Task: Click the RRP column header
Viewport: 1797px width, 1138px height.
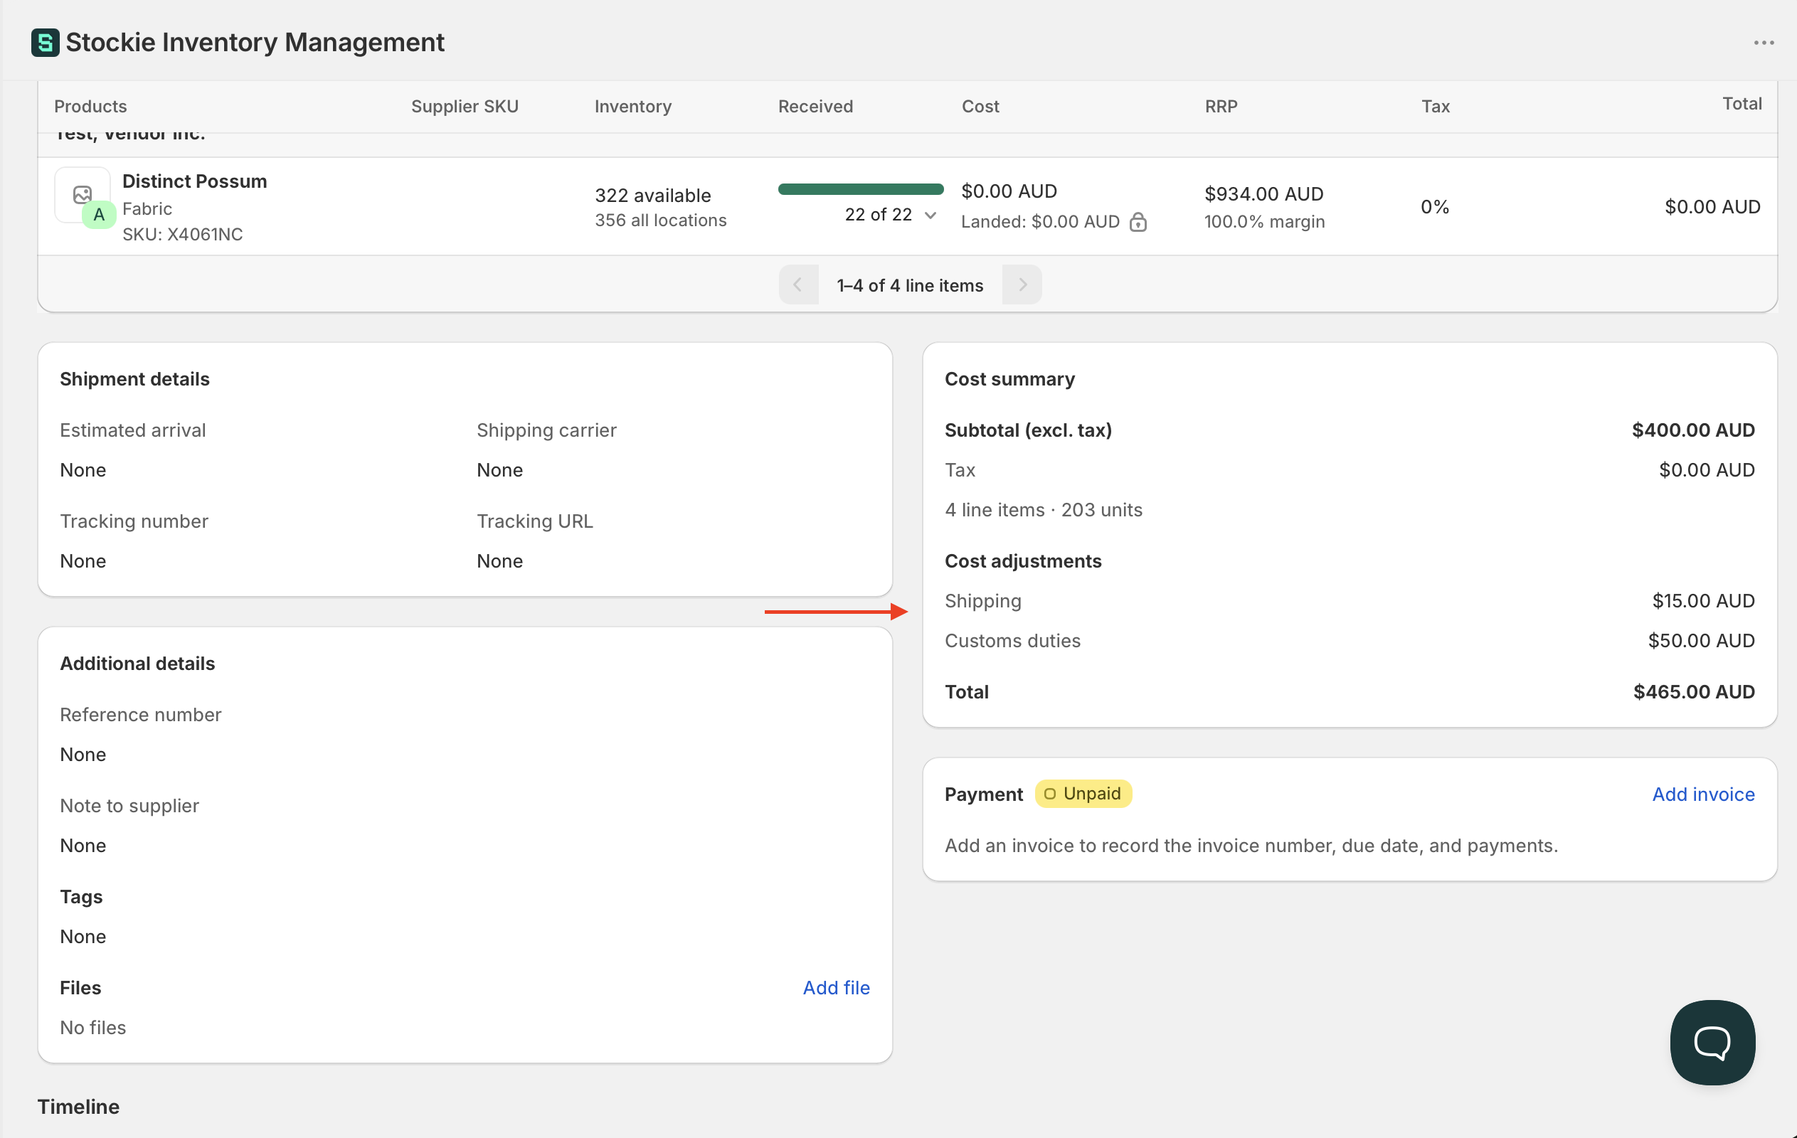Action: [x=1221, y=106]
